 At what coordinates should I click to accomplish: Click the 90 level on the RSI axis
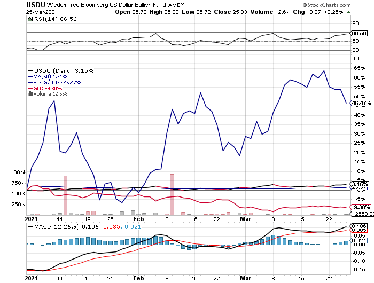pos(355,23)
